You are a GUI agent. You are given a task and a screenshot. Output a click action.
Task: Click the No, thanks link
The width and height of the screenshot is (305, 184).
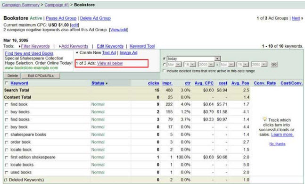click(277, 144)
